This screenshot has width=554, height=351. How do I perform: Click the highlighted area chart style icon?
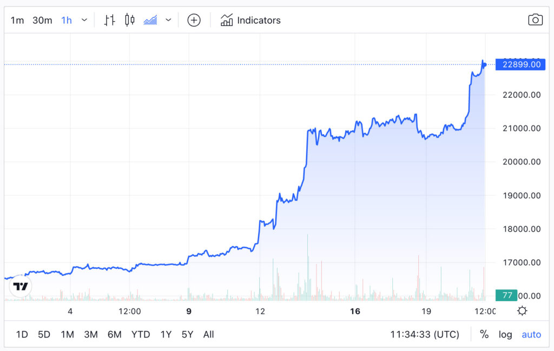(151, 19)
